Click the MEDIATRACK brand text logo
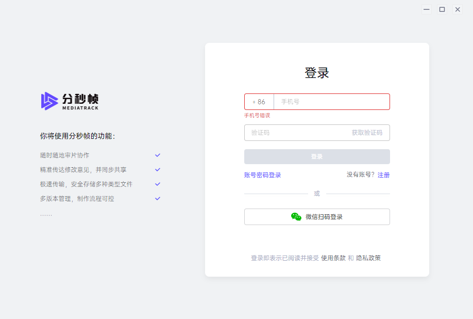 click(x=80, y=108)
